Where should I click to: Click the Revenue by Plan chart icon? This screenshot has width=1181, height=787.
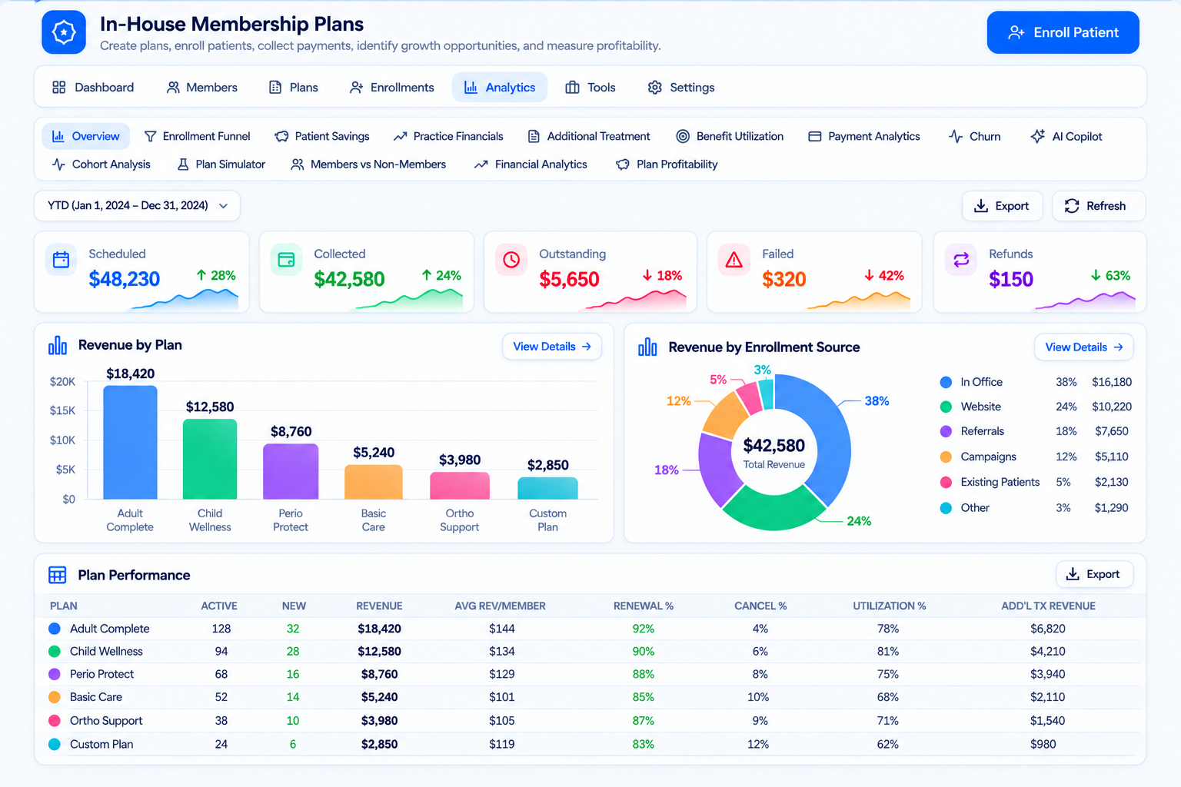[x=58, y=345]
